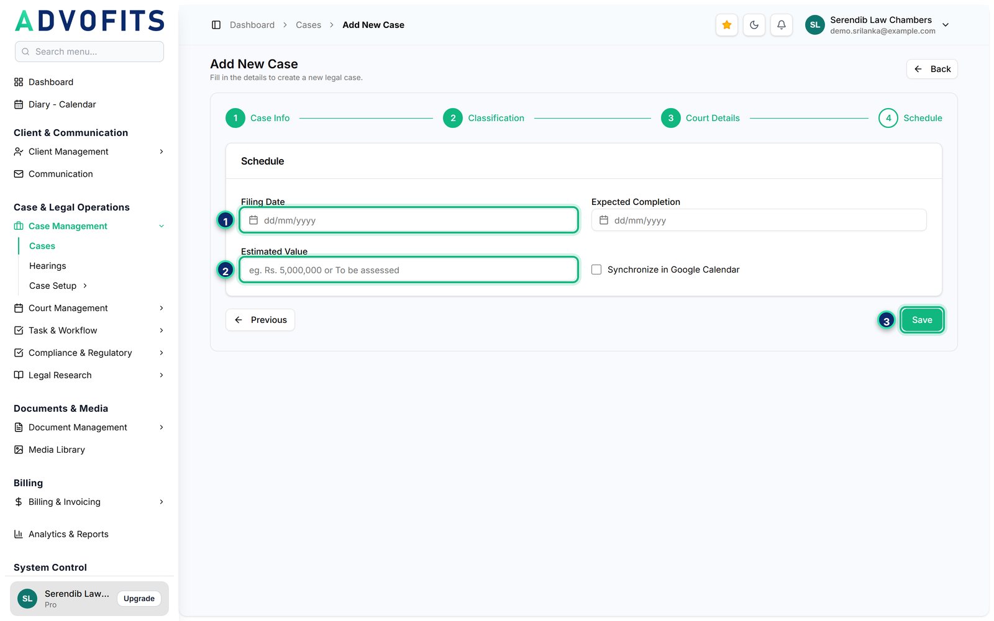Viewport: 994px width, 621px height.
Task: Focus the Expected Completion date field
Action: pyautogui.click(x=759, y=220)
